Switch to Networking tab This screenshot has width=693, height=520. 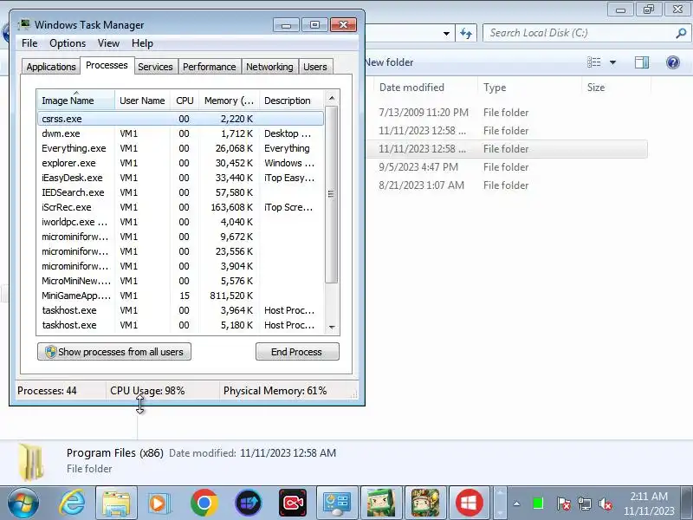coord(269,67)
